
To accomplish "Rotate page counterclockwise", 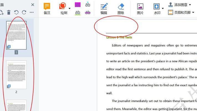I will pos(16,12).
